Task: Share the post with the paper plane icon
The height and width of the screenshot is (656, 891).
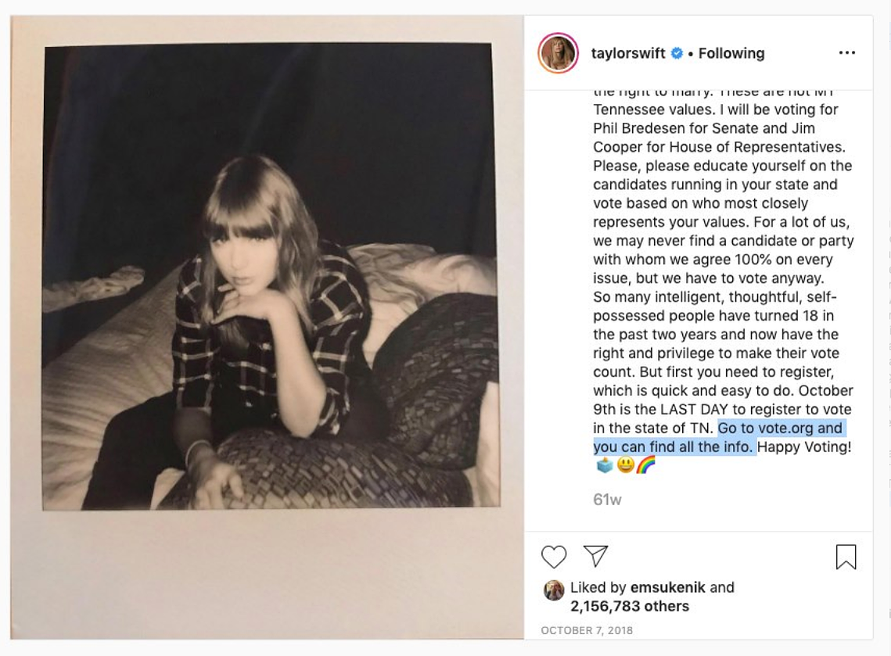Action: 595,556
